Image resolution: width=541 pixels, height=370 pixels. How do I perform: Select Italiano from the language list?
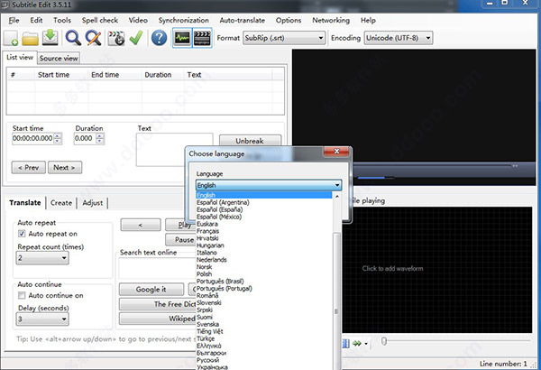click(207, 252)
